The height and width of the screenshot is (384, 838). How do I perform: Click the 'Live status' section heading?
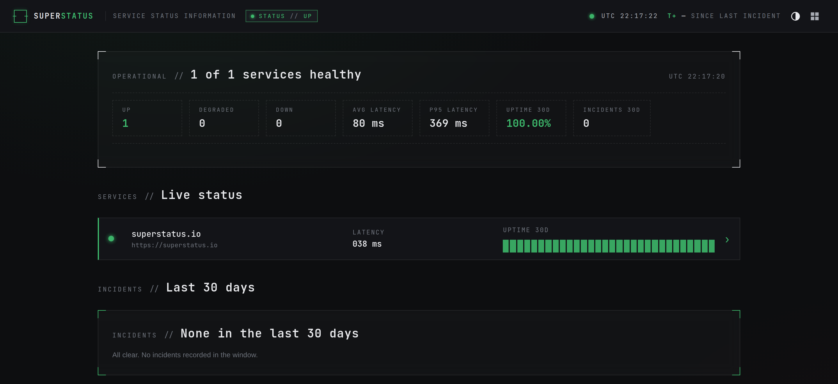[x=201, y=195]
